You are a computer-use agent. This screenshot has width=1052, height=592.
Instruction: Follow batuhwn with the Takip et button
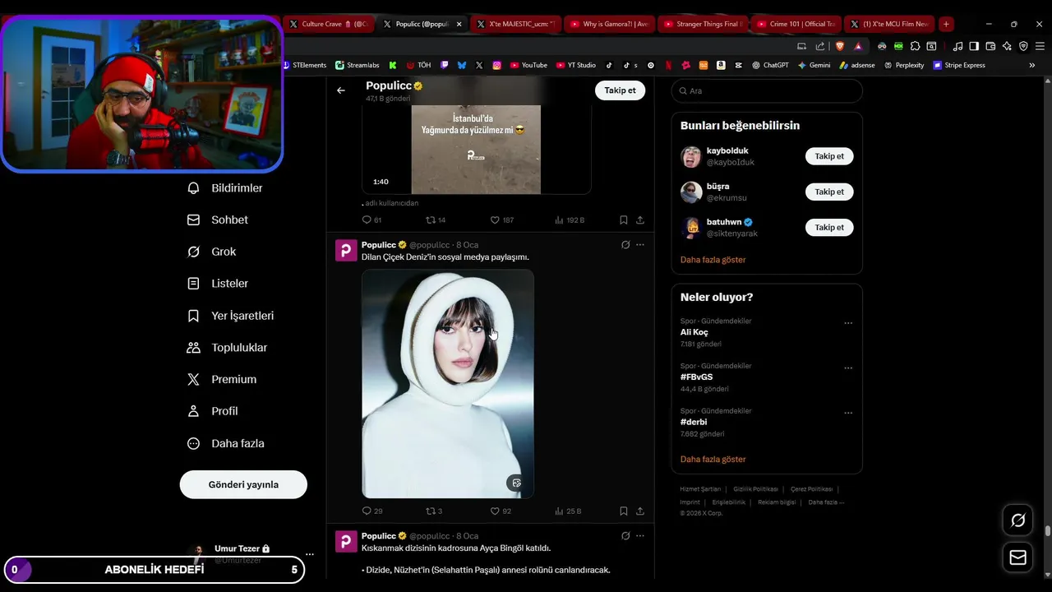click(x=829, y=227)
